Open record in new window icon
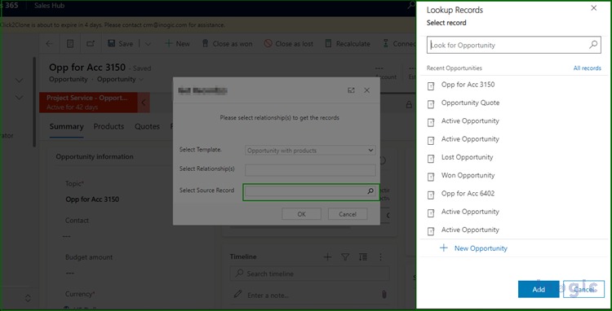The width and height of the screenshot is (612, 311). [91, 44]
